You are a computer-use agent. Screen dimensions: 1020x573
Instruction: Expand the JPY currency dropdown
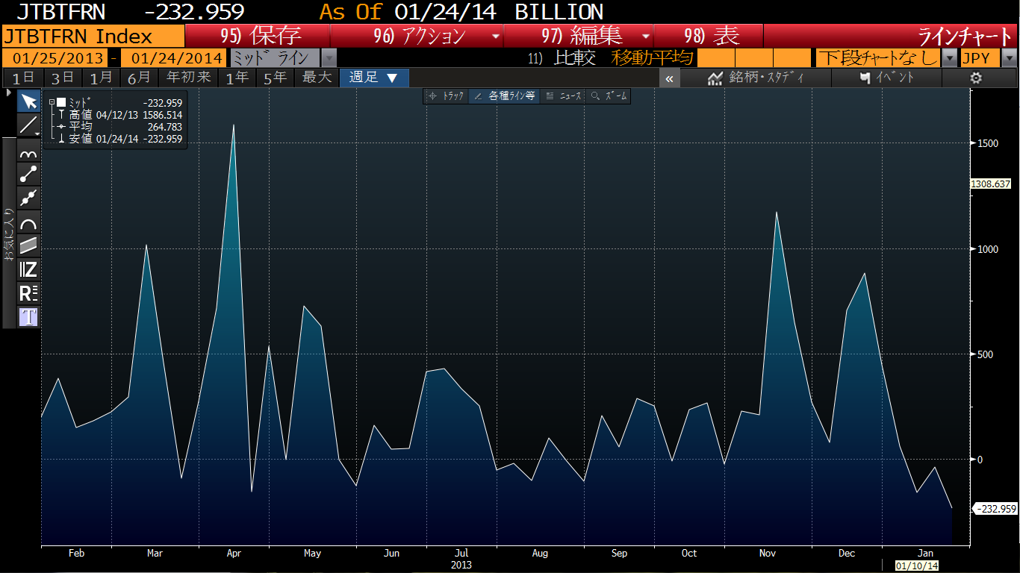(x=988, y=58)
